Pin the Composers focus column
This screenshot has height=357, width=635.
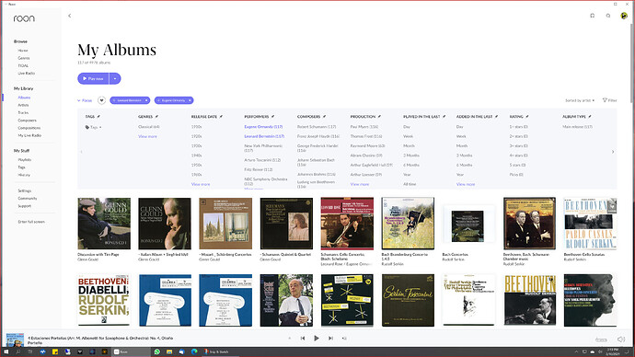(x=324, y=117)
